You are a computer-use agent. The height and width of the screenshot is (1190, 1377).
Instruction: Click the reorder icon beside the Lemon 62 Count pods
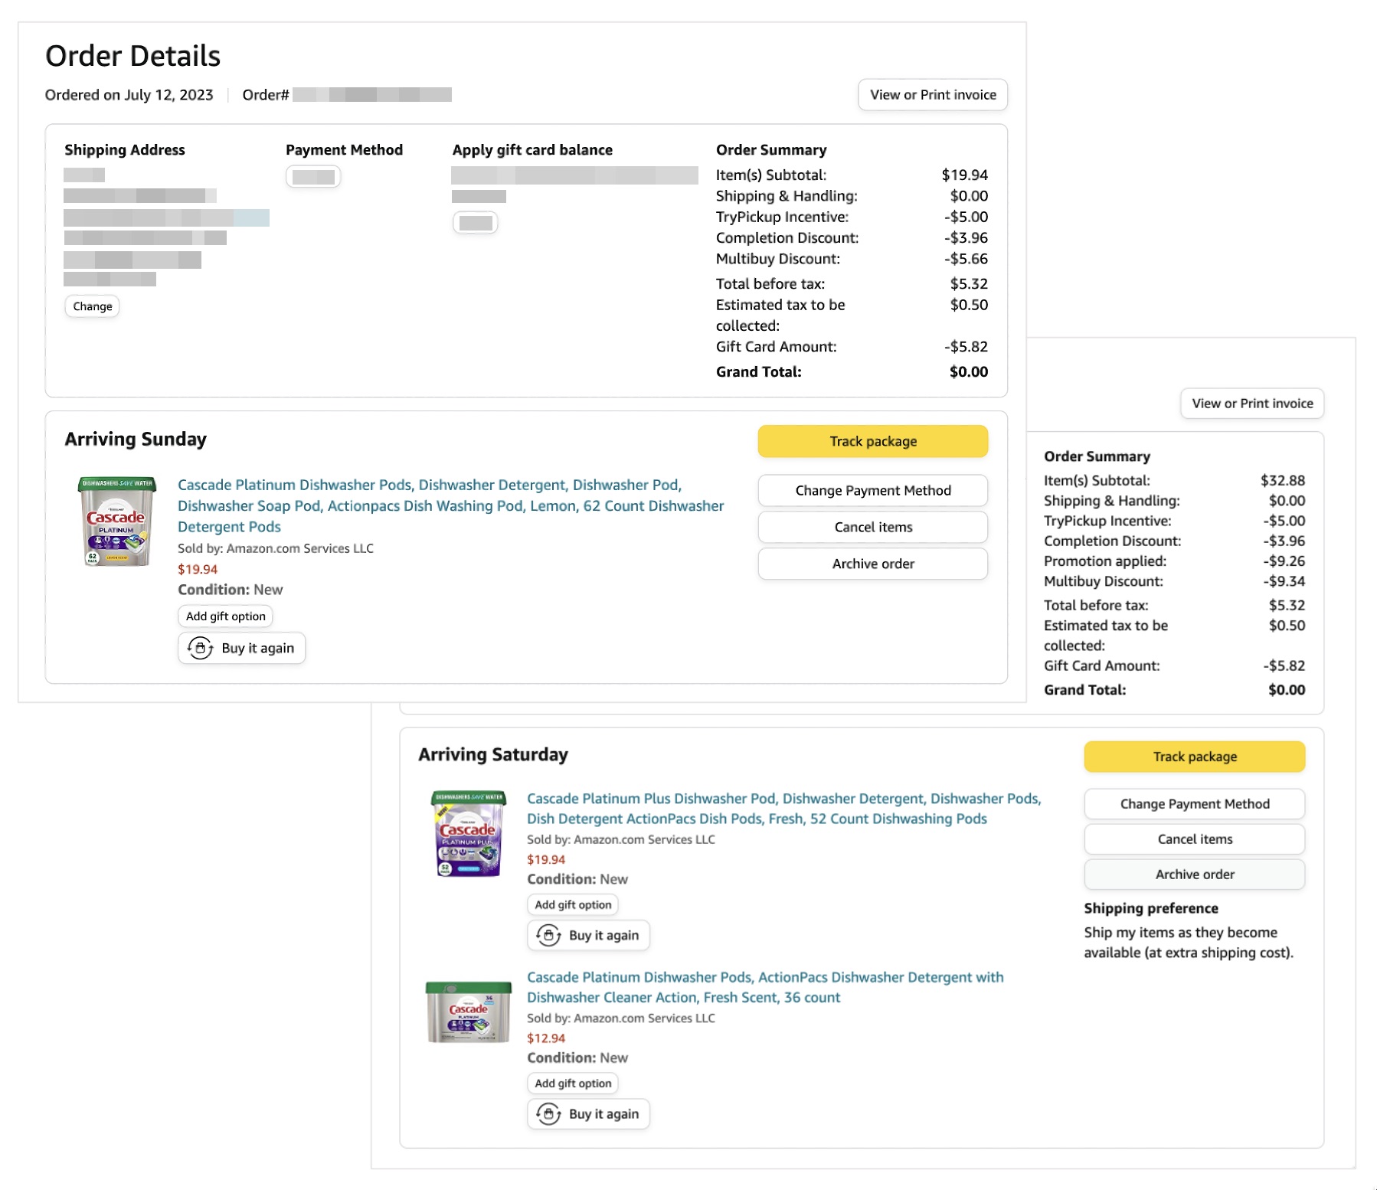[x=201, y=649]
